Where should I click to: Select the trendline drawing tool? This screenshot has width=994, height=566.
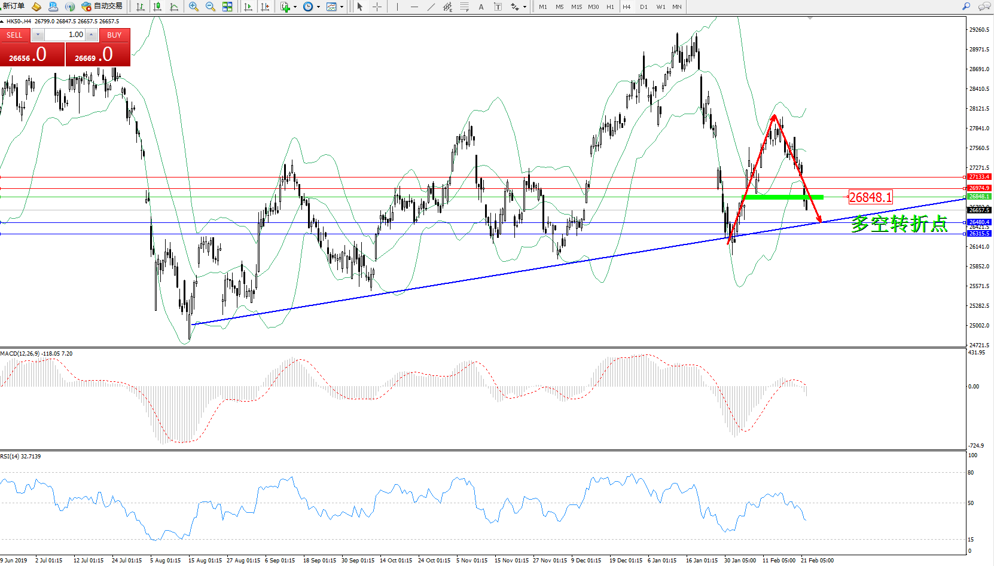click(x=431, y=7)
